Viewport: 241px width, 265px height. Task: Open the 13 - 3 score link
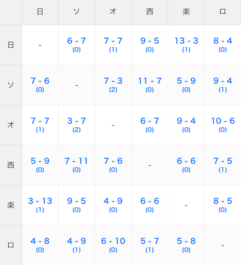(x=186, y=41)
